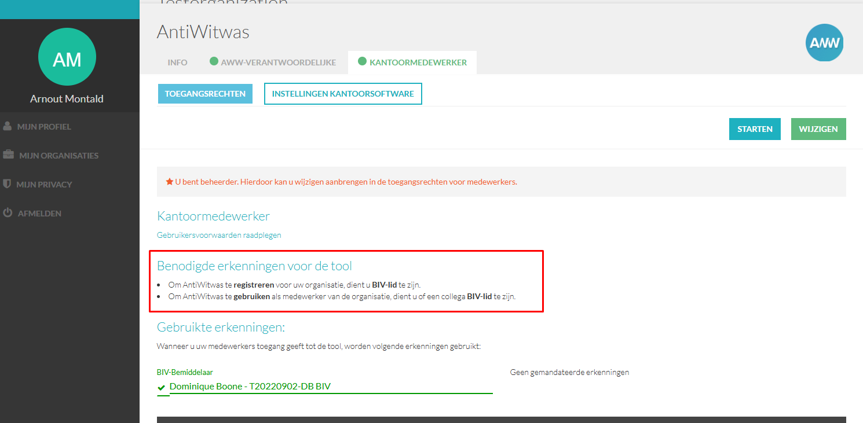The width and height of the screenshot is (863, 423).
Task: Click heading Benodigde erkenningen voor de tool
Action: point(254,266)
